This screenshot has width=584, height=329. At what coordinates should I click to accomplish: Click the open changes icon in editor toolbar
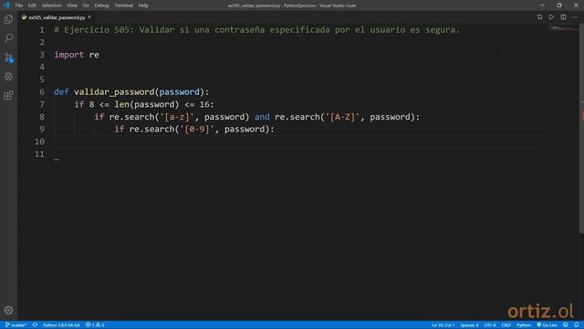[539, 17]
